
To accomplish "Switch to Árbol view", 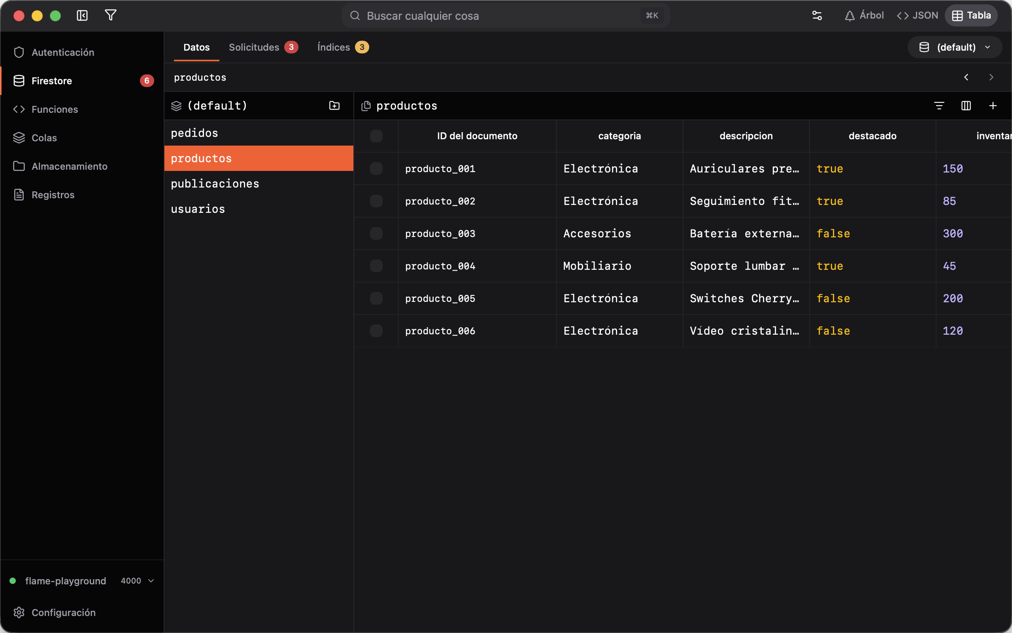I will pos(864,15).
